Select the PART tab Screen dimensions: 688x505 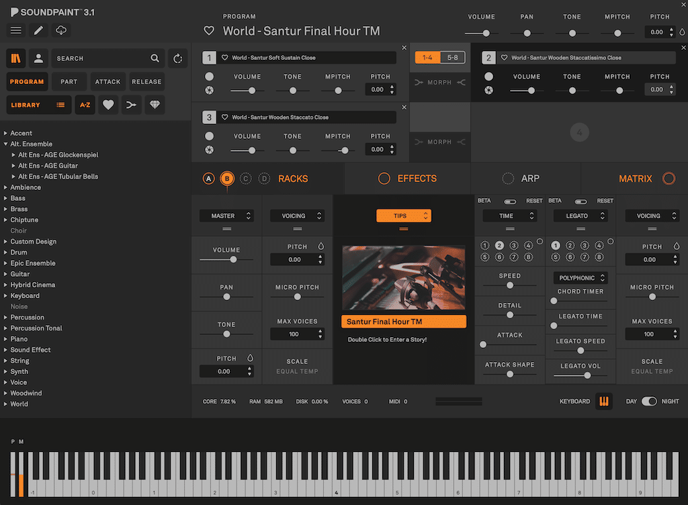point(69,81)
